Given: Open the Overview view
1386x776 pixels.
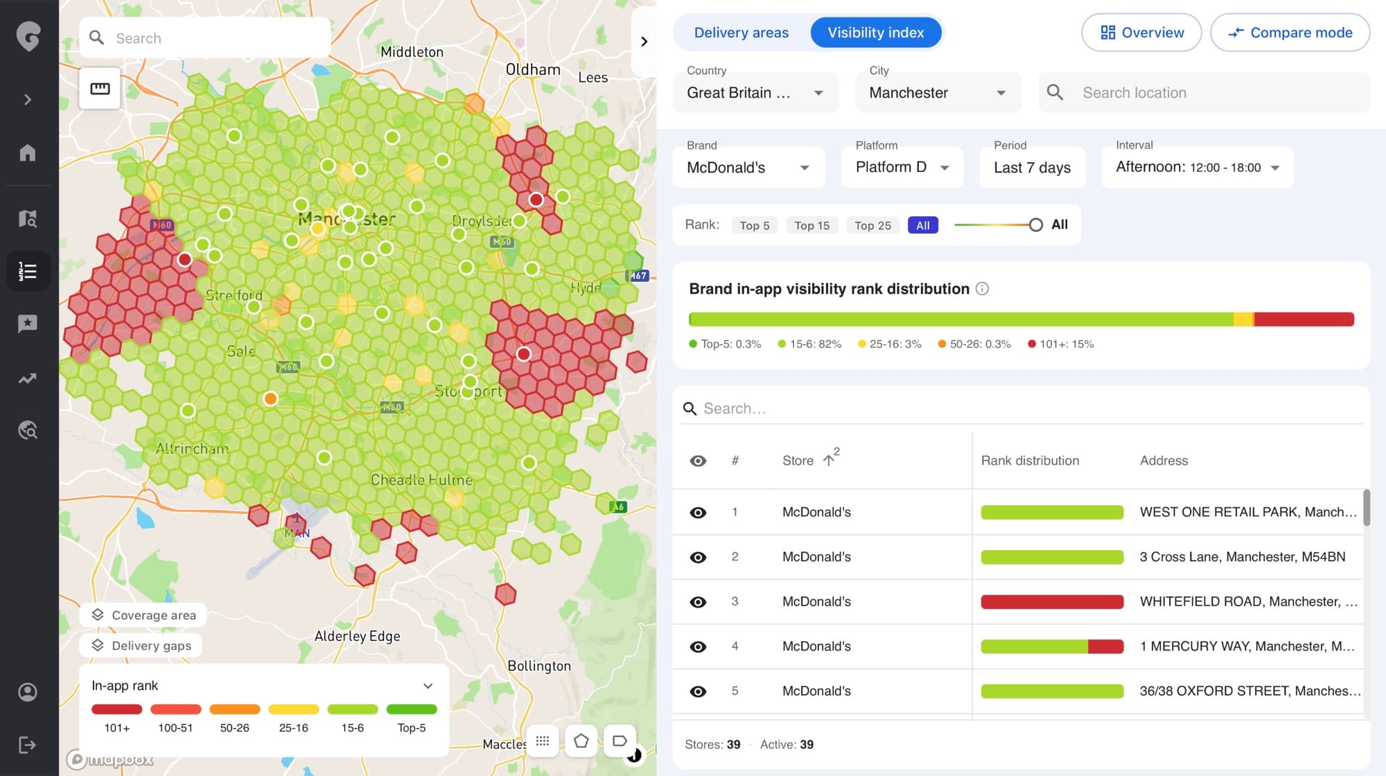Looking at the screenshot, I should [x=1141, y=33].
